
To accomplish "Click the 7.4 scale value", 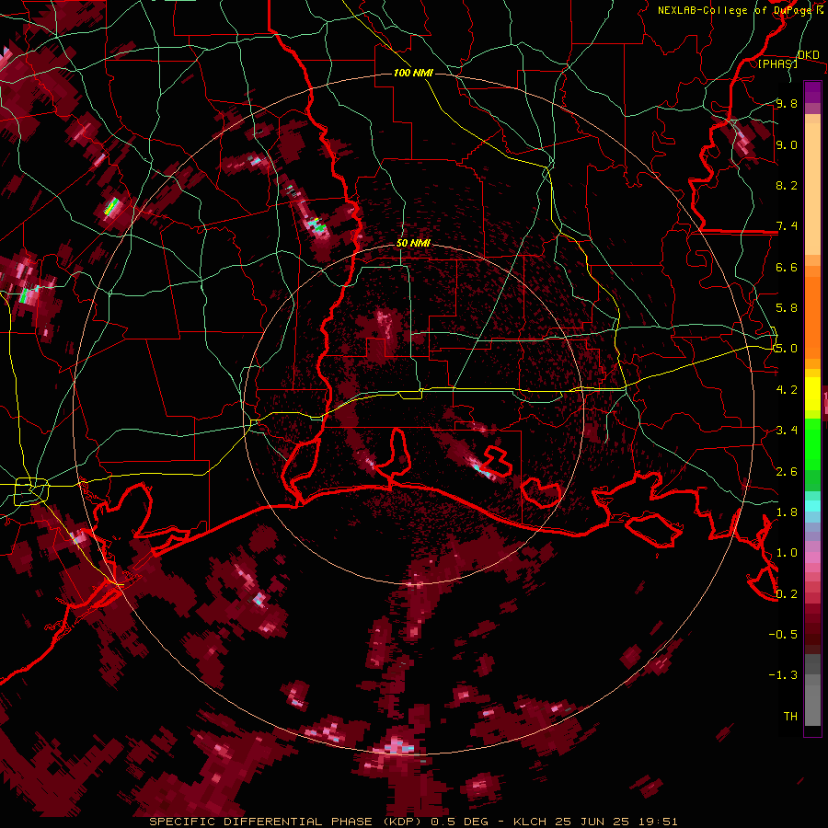I will (787, 226).
